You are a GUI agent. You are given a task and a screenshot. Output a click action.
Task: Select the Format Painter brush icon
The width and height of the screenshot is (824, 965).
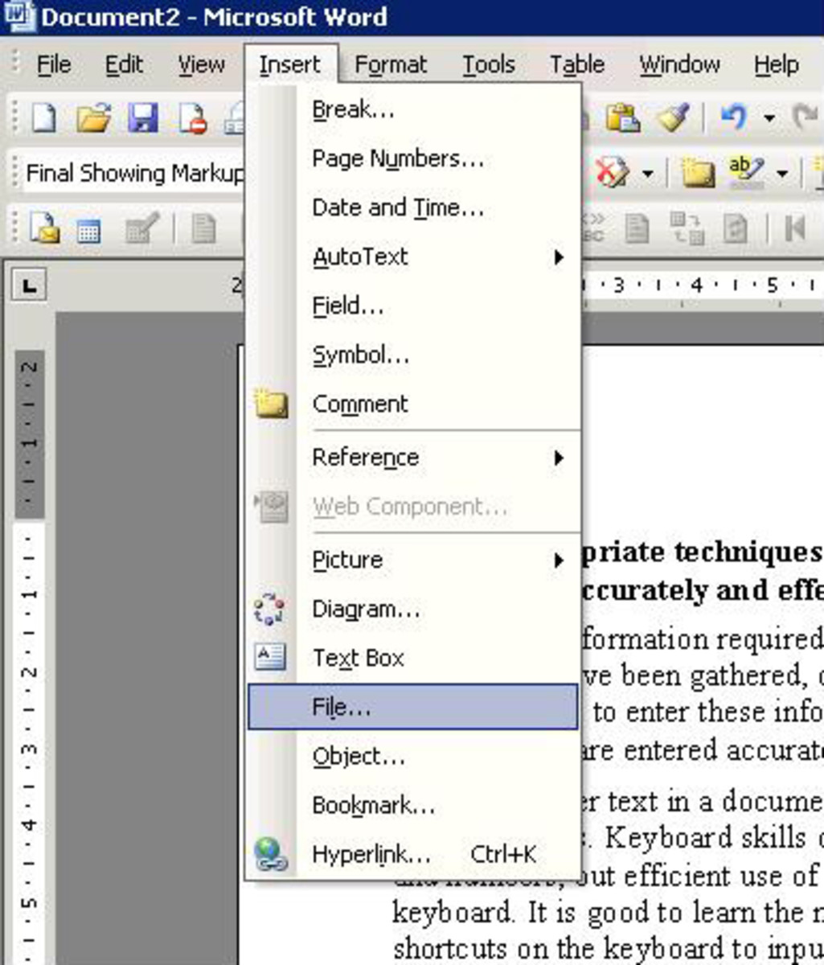tap(672, 118)
